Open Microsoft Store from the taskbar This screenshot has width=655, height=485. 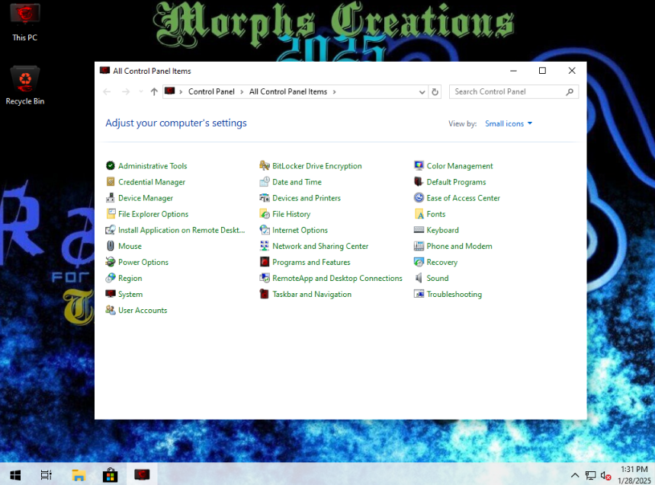(x=111, y=475)
